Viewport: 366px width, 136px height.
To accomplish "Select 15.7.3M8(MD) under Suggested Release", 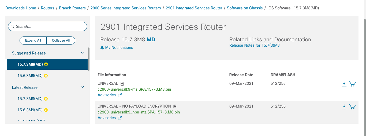I will click(x=47, y=64).
